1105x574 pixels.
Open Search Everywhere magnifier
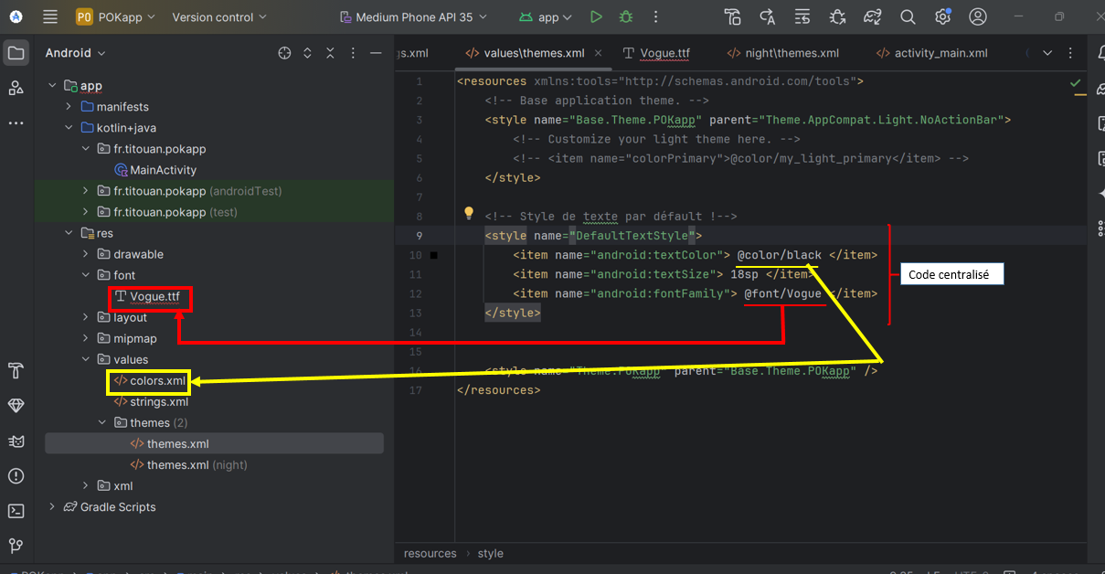tap(908, 16)
